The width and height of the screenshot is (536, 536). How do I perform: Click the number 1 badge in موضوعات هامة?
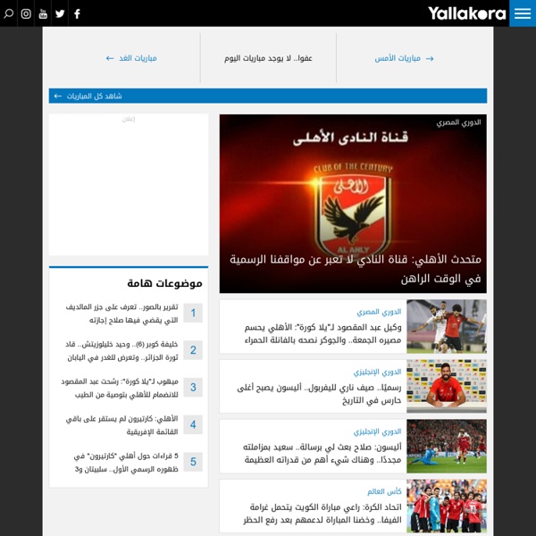193,313
